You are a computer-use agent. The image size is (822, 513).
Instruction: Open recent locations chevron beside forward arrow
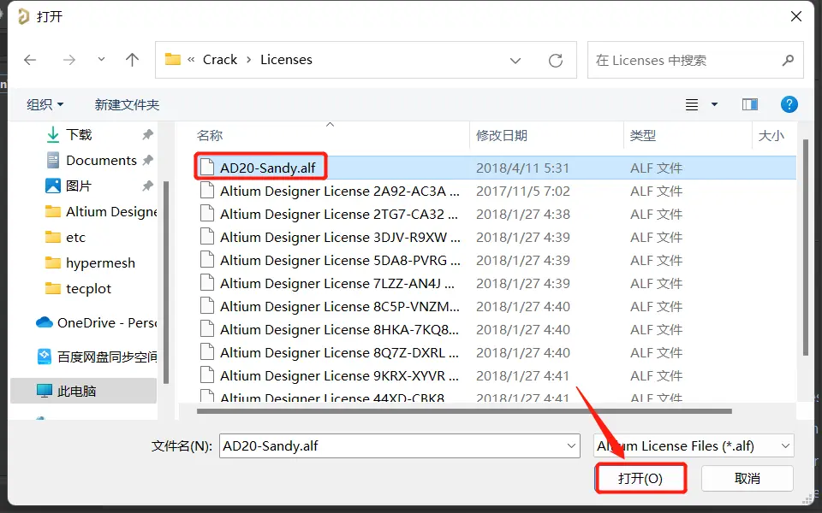(x=101, y=60)
